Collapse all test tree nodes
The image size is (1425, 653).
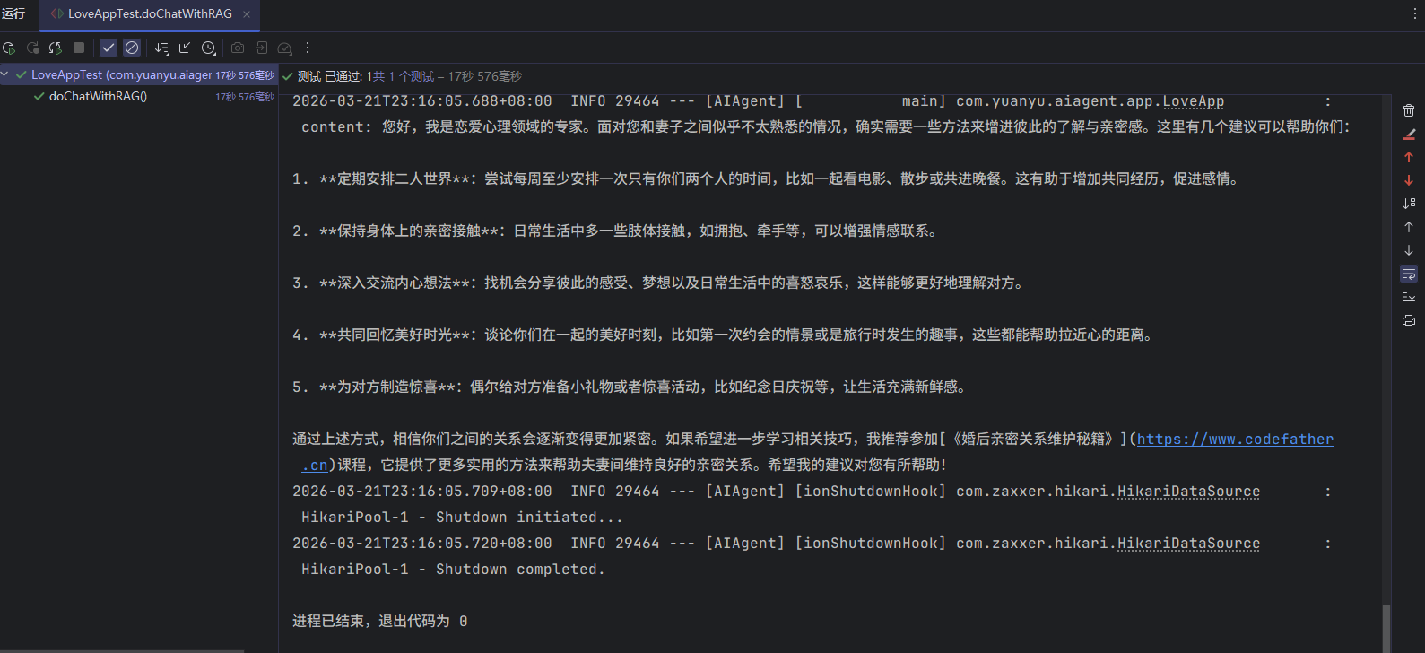185,48
